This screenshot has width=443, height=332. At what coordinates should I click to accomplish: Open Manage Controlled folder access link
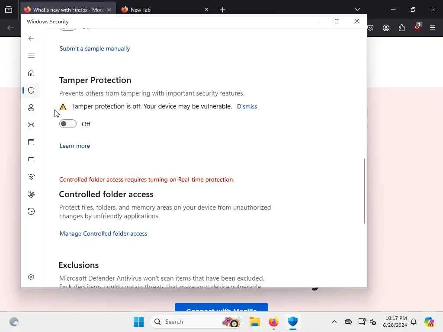103,234
